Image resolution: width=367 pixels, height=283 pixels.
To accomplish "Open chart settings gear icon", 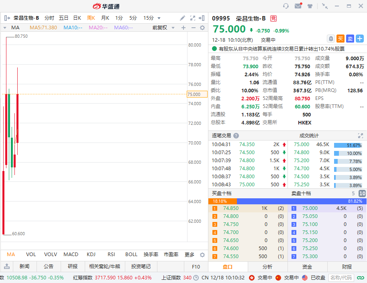I will [x=202, y=28].
